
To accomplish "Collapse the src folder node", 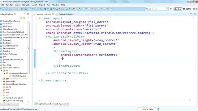I will [x=1, y=71].
